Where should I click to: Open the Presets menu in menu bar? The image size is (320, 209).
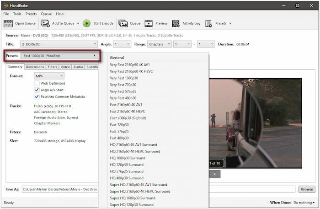(31, 14)
